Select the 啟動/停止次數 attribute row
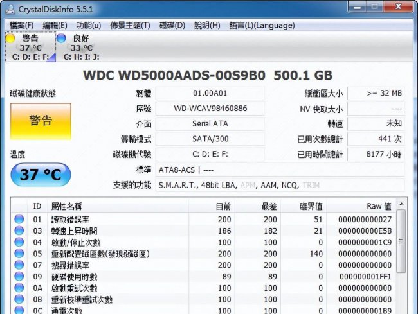The image size is (418, 314). pos(204,242)
